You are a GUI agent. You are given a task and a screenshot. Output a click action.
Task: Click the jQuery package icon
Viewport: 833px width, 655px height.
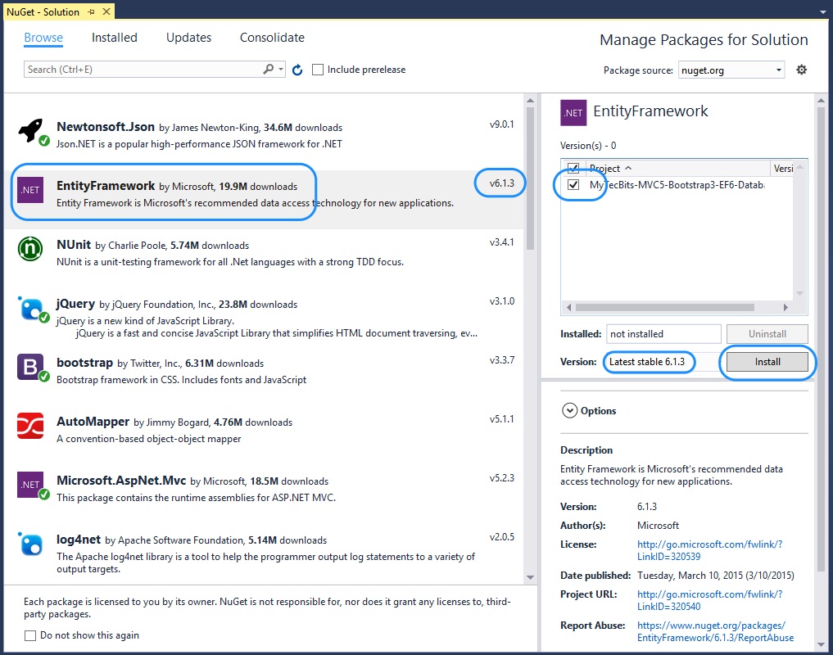[x=33, y=309]
